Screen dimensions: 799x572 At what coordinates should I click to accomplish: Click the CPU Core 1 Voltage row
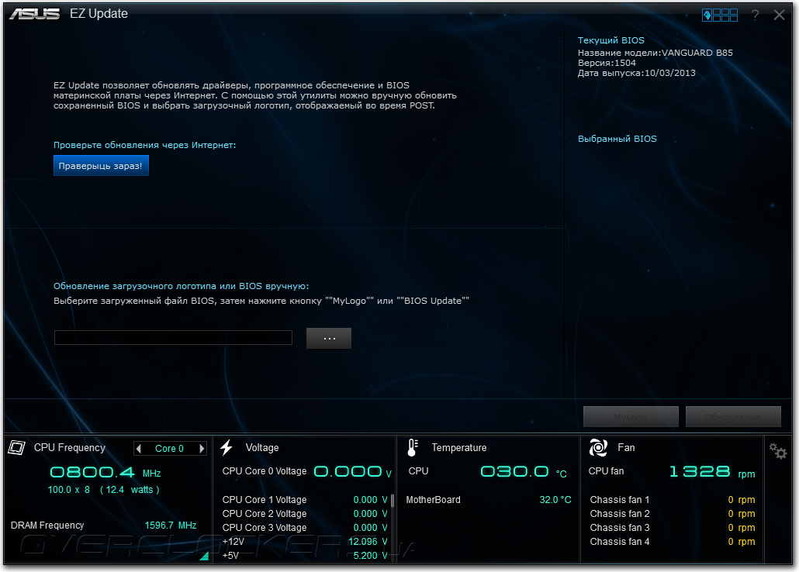tap(305, 500)
